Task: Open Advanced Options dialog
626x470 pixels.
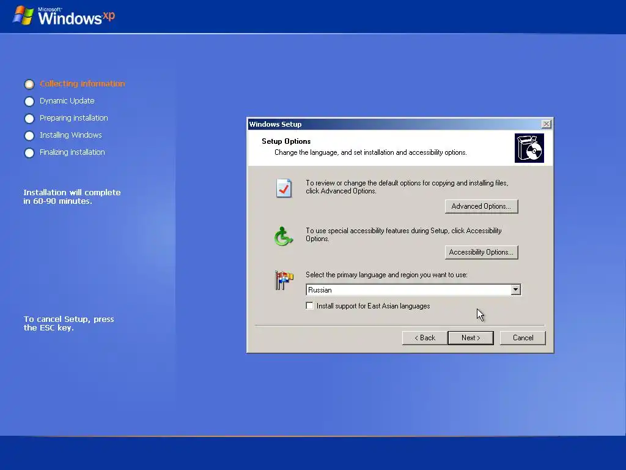Action: click(482, 206)
